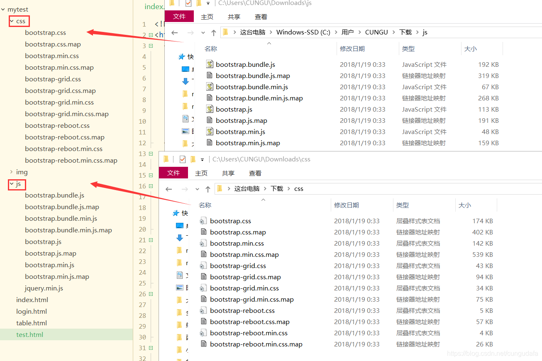The height and width of the screenshot is (361, 542).
Task: Click the folder icon at left of js window title bar
Action: 171,3
